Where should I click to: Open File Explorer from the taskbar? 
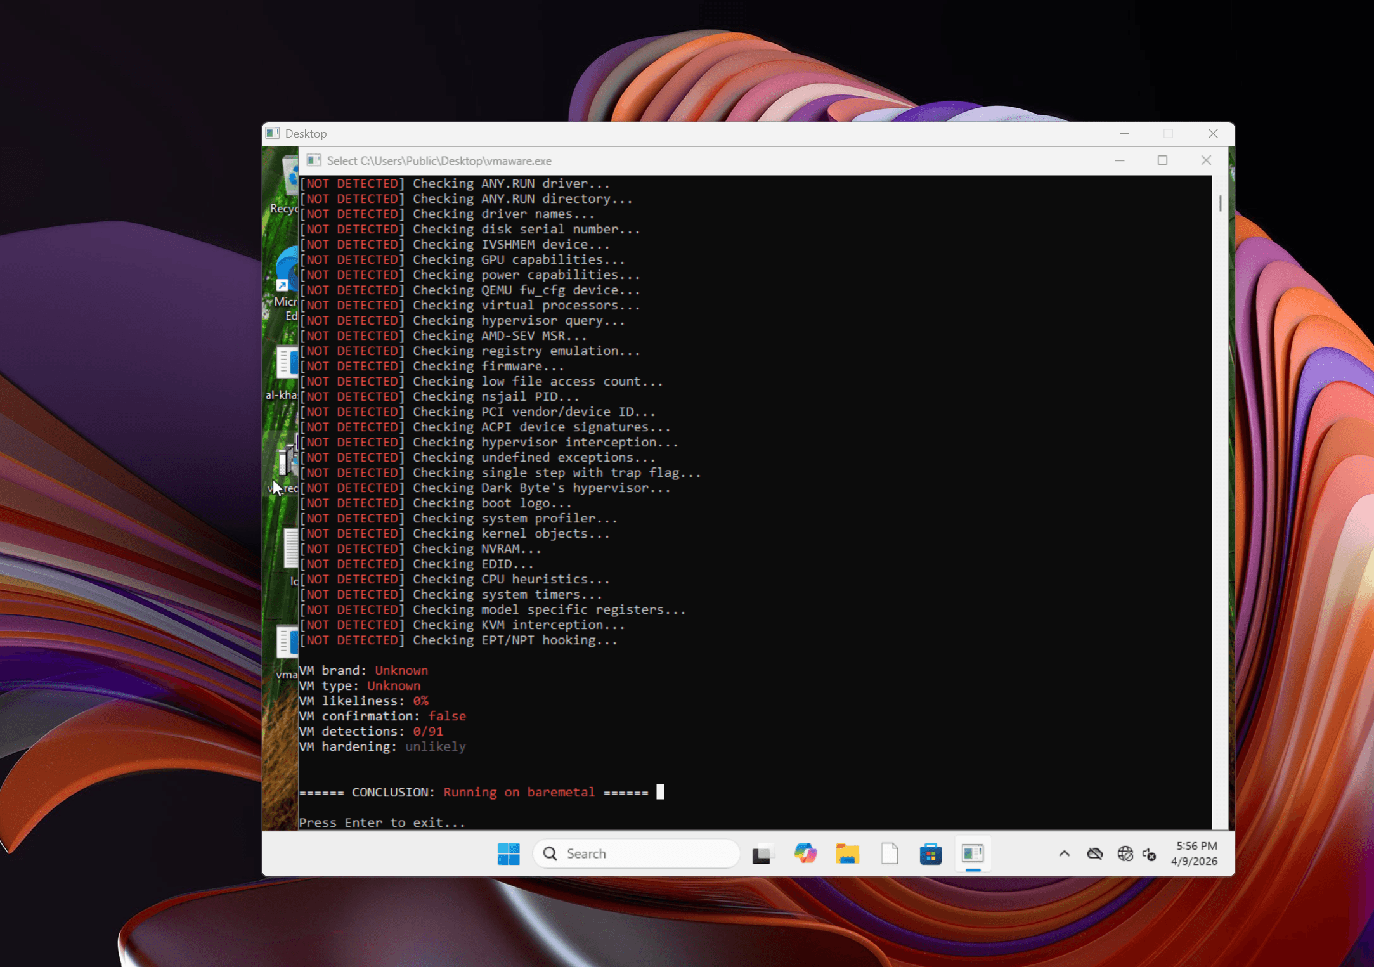coord(847,853)
